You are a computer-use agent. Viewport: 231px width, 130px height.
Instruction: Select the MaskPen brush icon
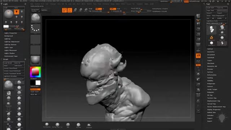click(9, 93)
